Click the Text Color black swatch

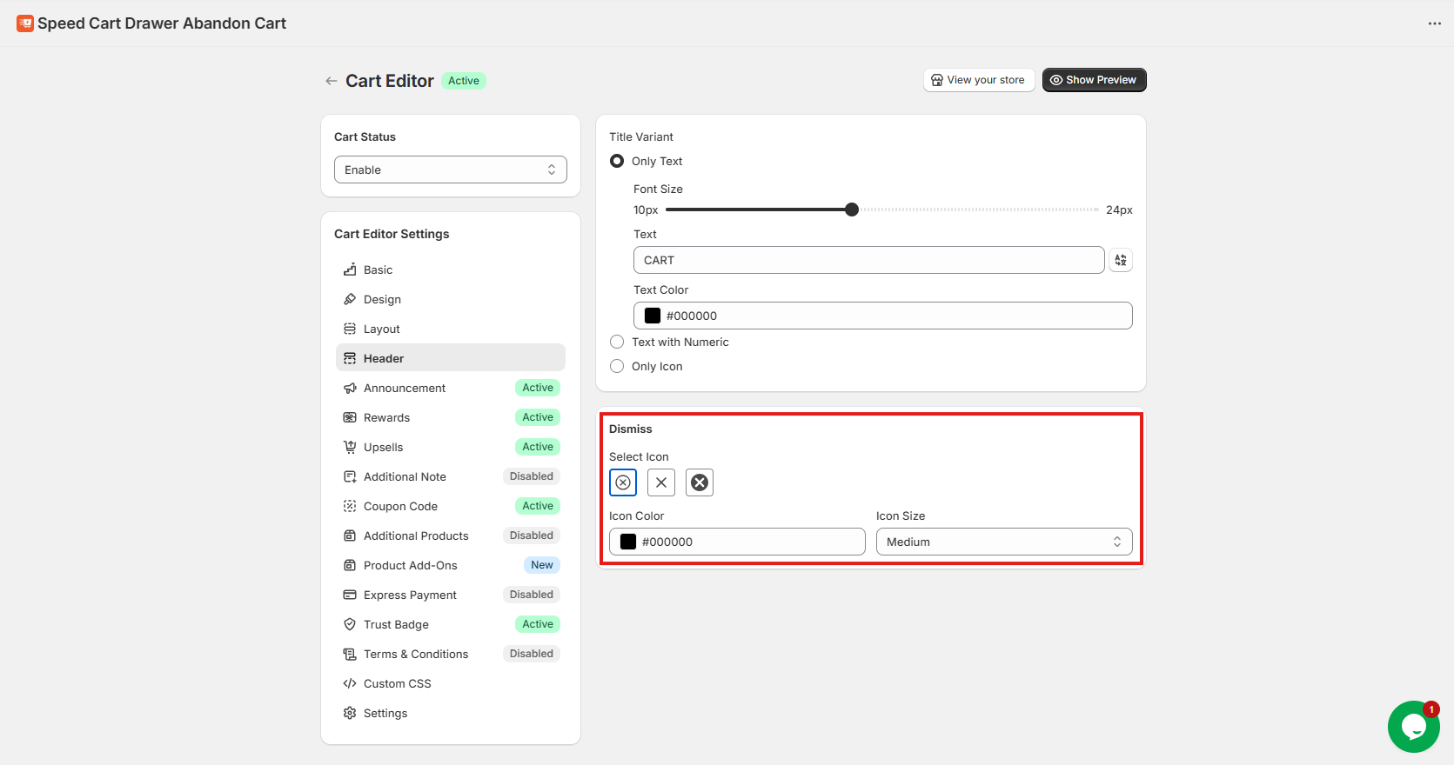point(653,316)
